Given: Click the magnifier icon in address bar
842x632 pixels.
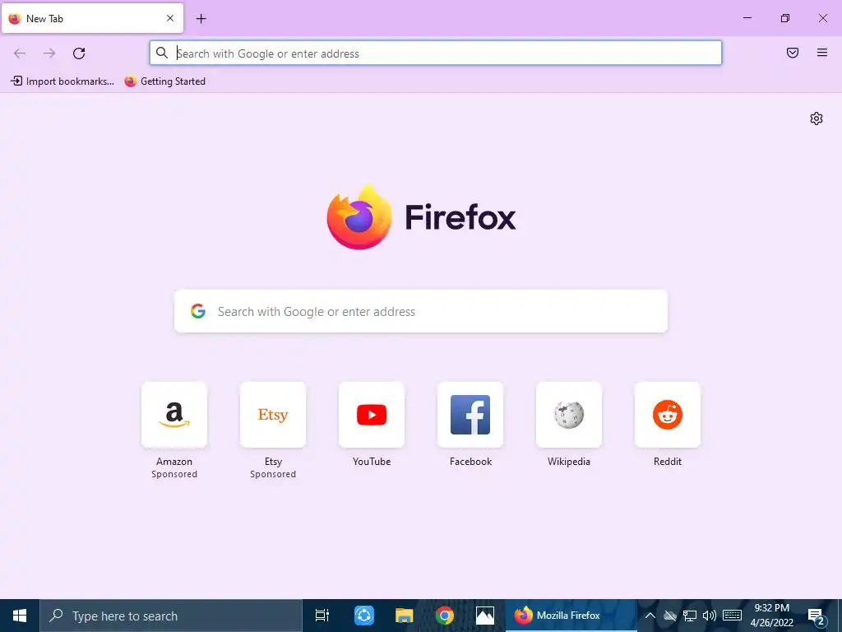Looking at the screenshot, I should coord(162,53).
